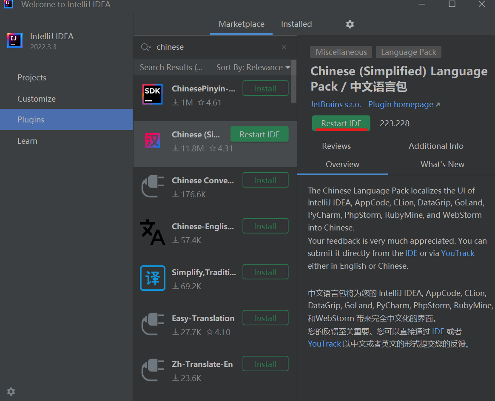Switch to the Installed tab
Image resolution: width=495 pixels, height=401 pixels.
[296, 24]
